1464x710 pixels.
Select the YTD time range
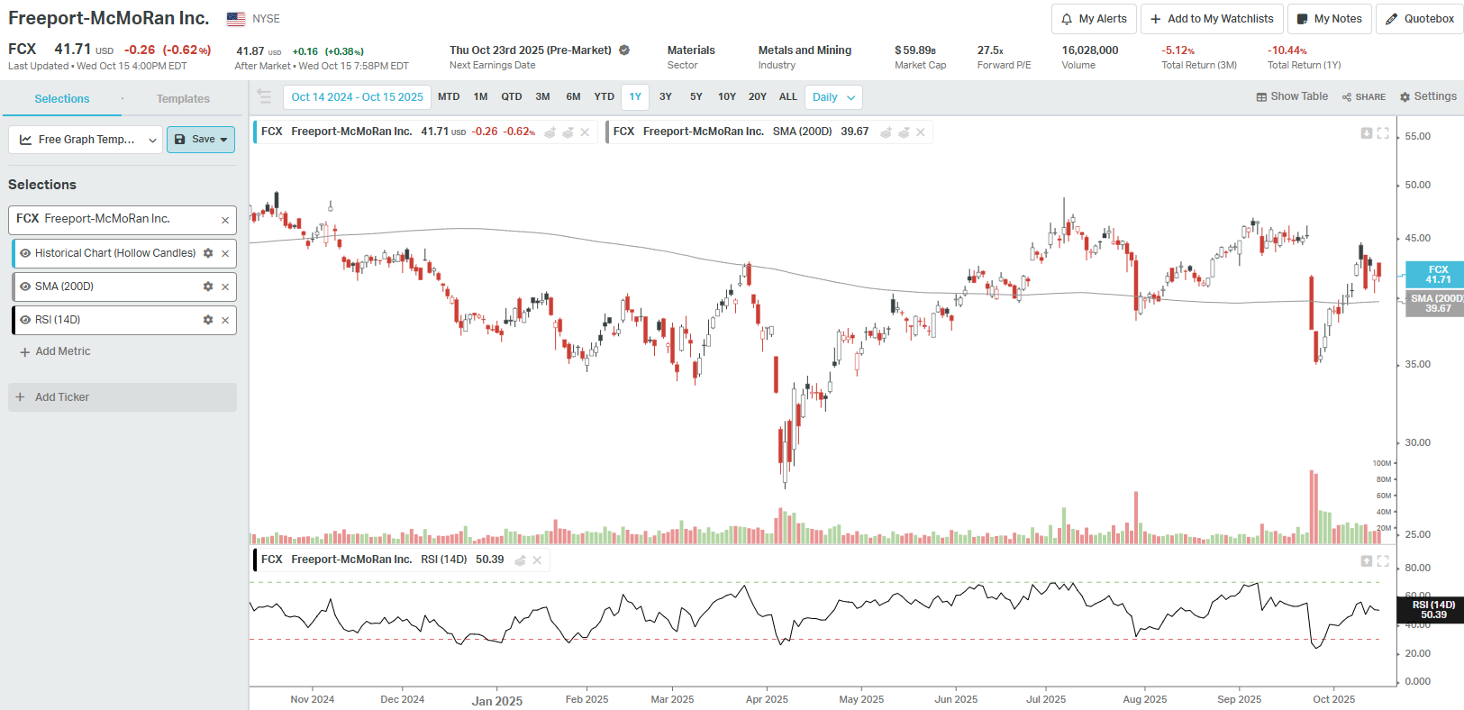pyautogui.click(x=605, y=96)
